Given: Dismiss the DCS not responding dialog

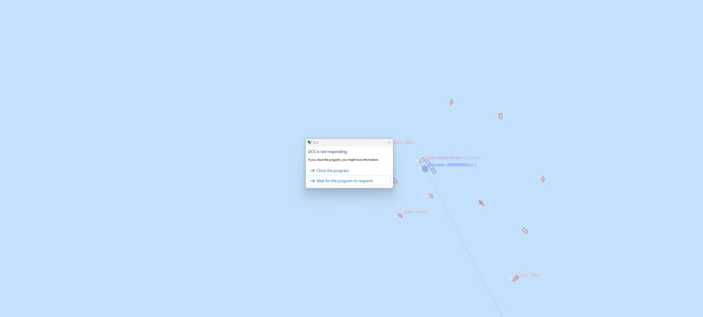Looking at the screenshot, I should coord(389,142).
